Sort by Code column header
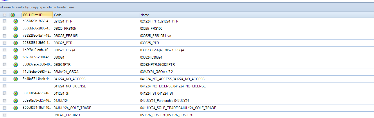The height and width of the screenshot is (118, 374). [x=96, y=15]
